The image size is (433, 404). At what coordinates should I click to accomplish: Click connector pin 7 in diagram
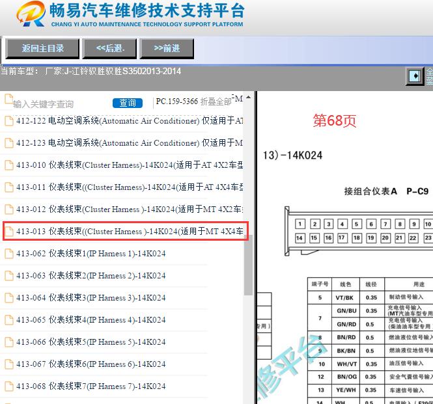click(x=385, y=224)
